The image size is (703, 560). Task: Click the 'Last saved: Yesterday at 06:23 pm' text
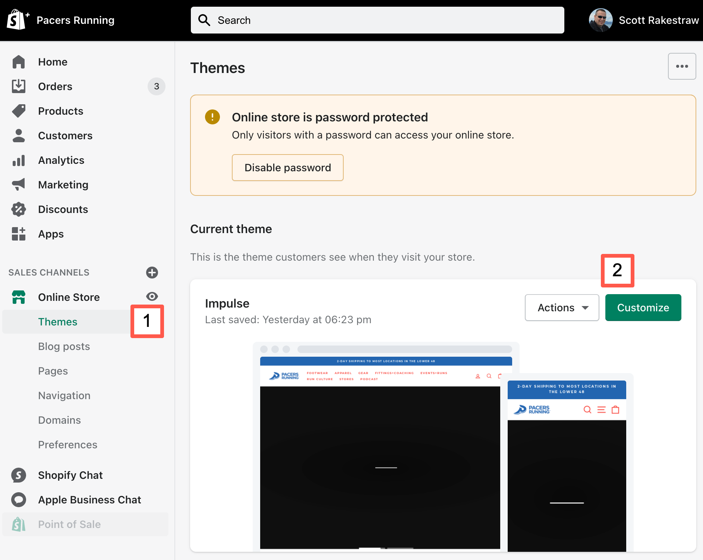click(x=288, y=319)
